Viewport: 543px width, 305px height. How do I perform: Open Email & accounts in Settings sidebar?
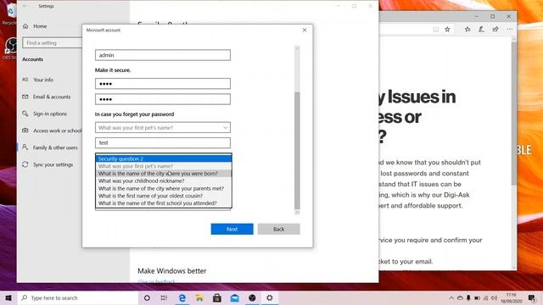(47, 97)
